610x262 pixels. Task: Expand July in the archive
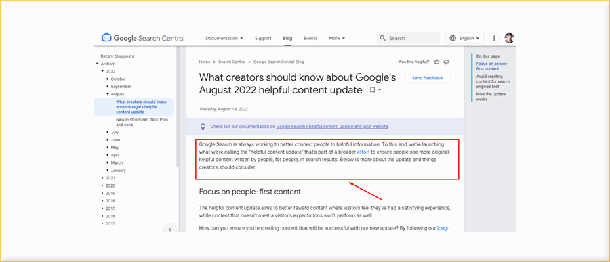[x=107, y=132]
